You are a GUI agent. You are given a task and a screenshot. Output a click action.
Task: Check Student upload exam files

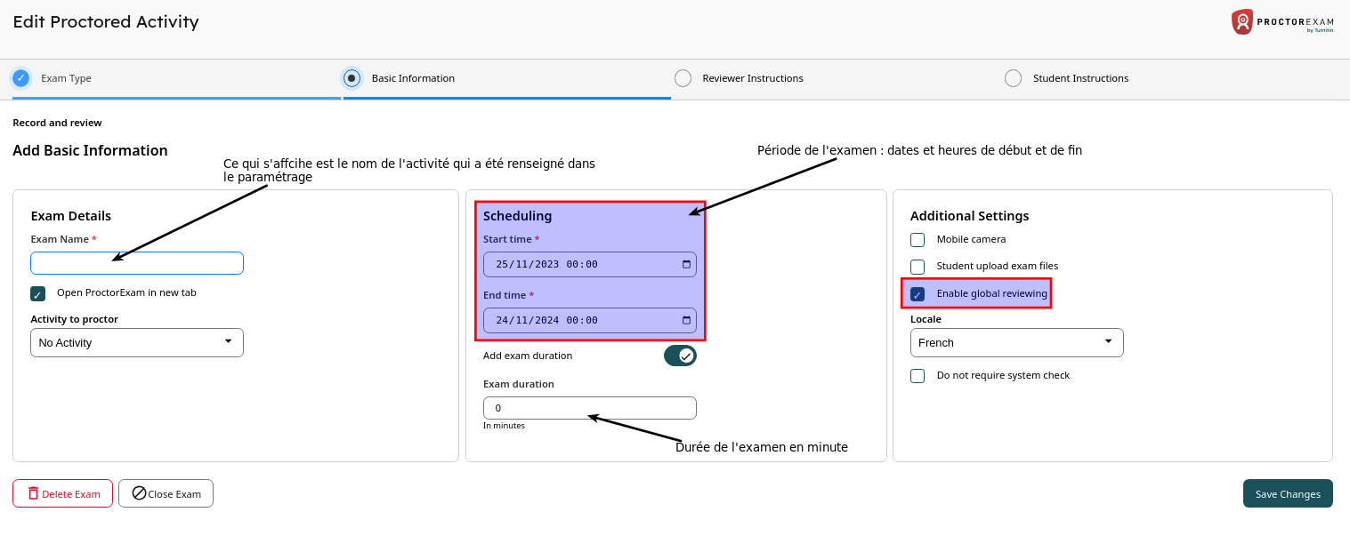[x=918, y=267]
